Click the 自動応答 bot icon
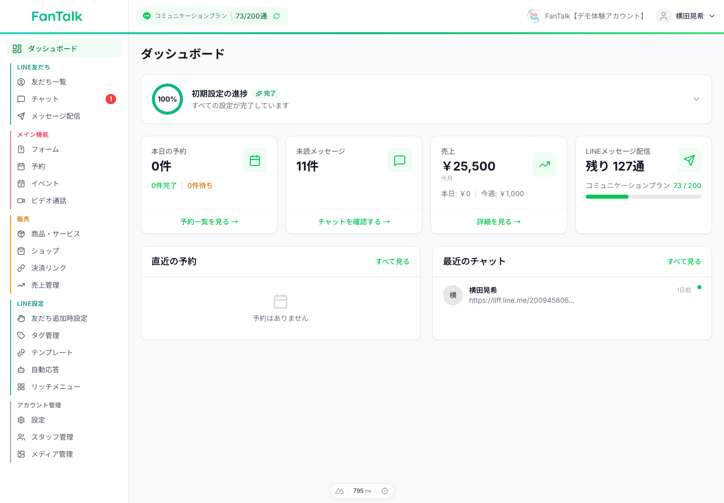The height and width of the screenshot is (503, 724). tap(21, 370)
